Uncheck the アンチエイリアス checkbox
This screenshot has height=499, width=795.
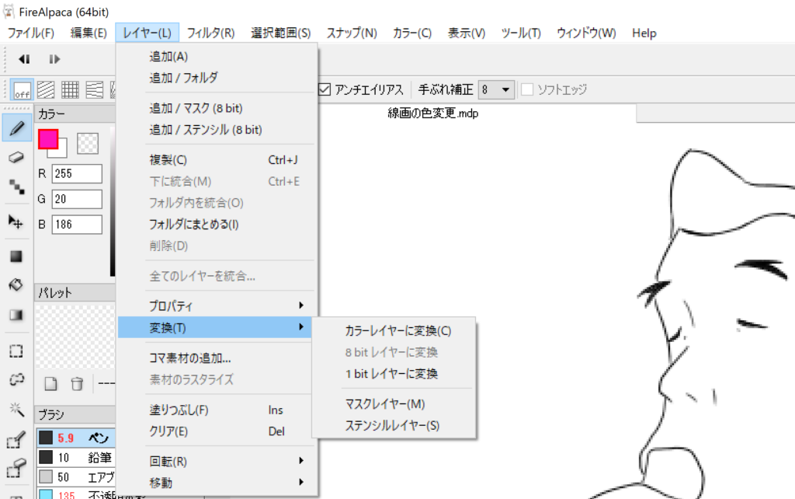[325, 89]
